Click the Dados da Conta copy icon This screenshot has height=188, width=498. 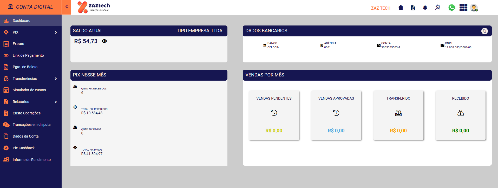[x=6, y=136]
